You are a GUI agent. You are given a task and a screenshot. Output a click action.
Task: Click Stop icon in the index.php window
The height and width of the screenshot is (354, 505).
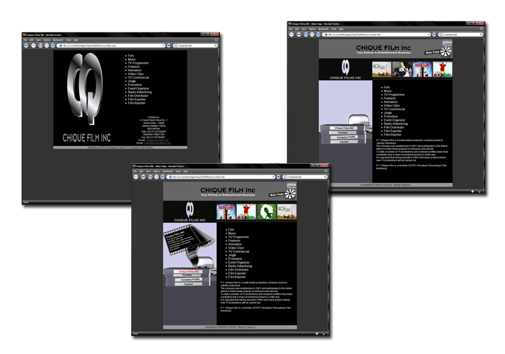coord(47,45)
